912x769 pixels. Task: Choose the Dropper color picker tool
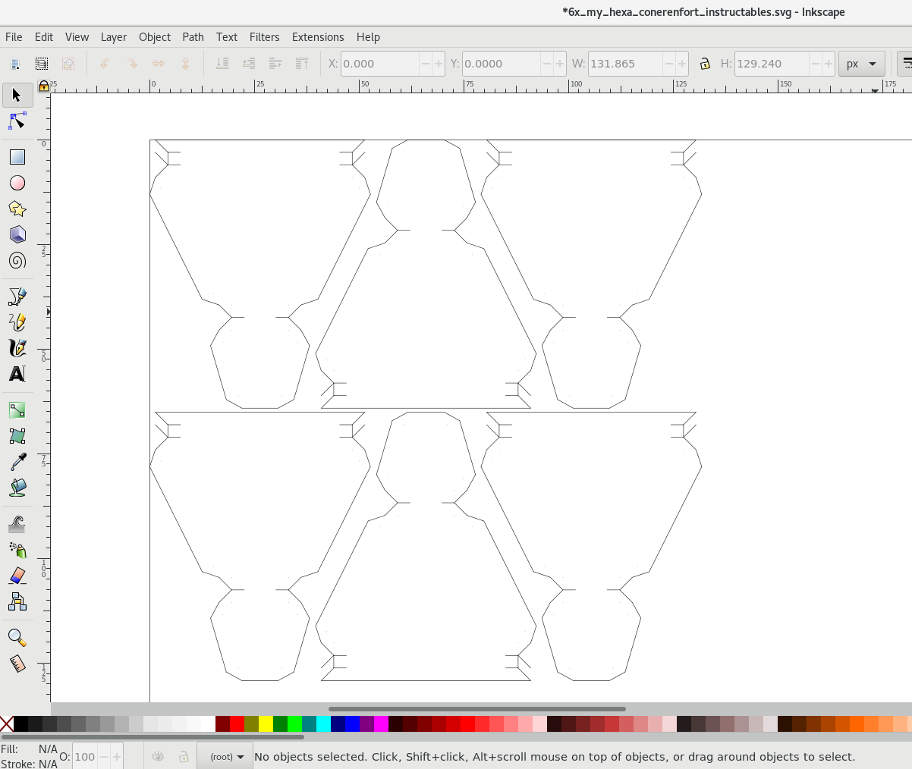(x=17, y=462)
